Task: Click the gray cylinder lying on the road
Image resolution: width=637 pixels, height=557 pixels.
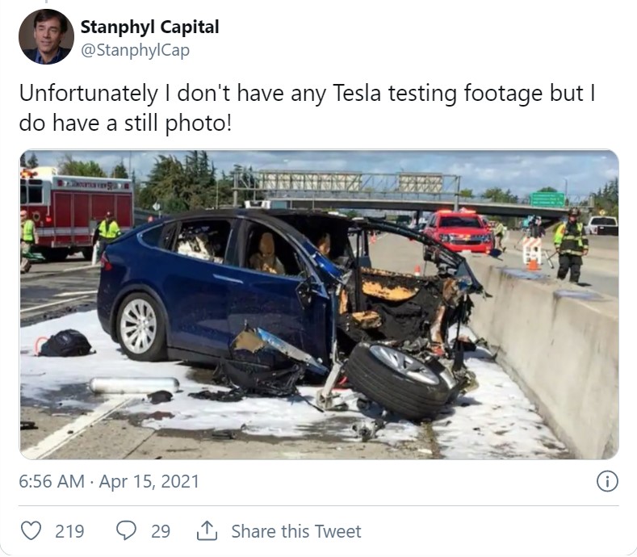Action: [134, 385]
